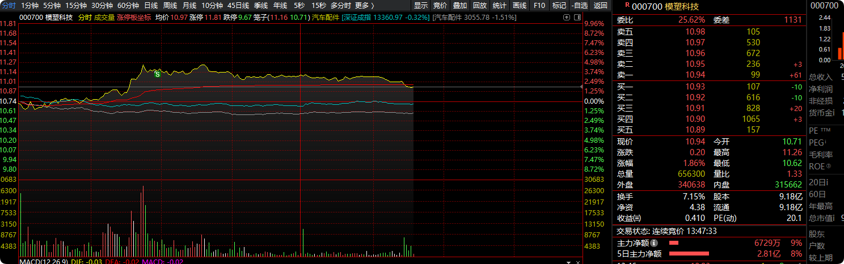Viewport: 844px width, 264px height.
Task: Click the red R mark before 000700
Action: click(x=627, y=5)
